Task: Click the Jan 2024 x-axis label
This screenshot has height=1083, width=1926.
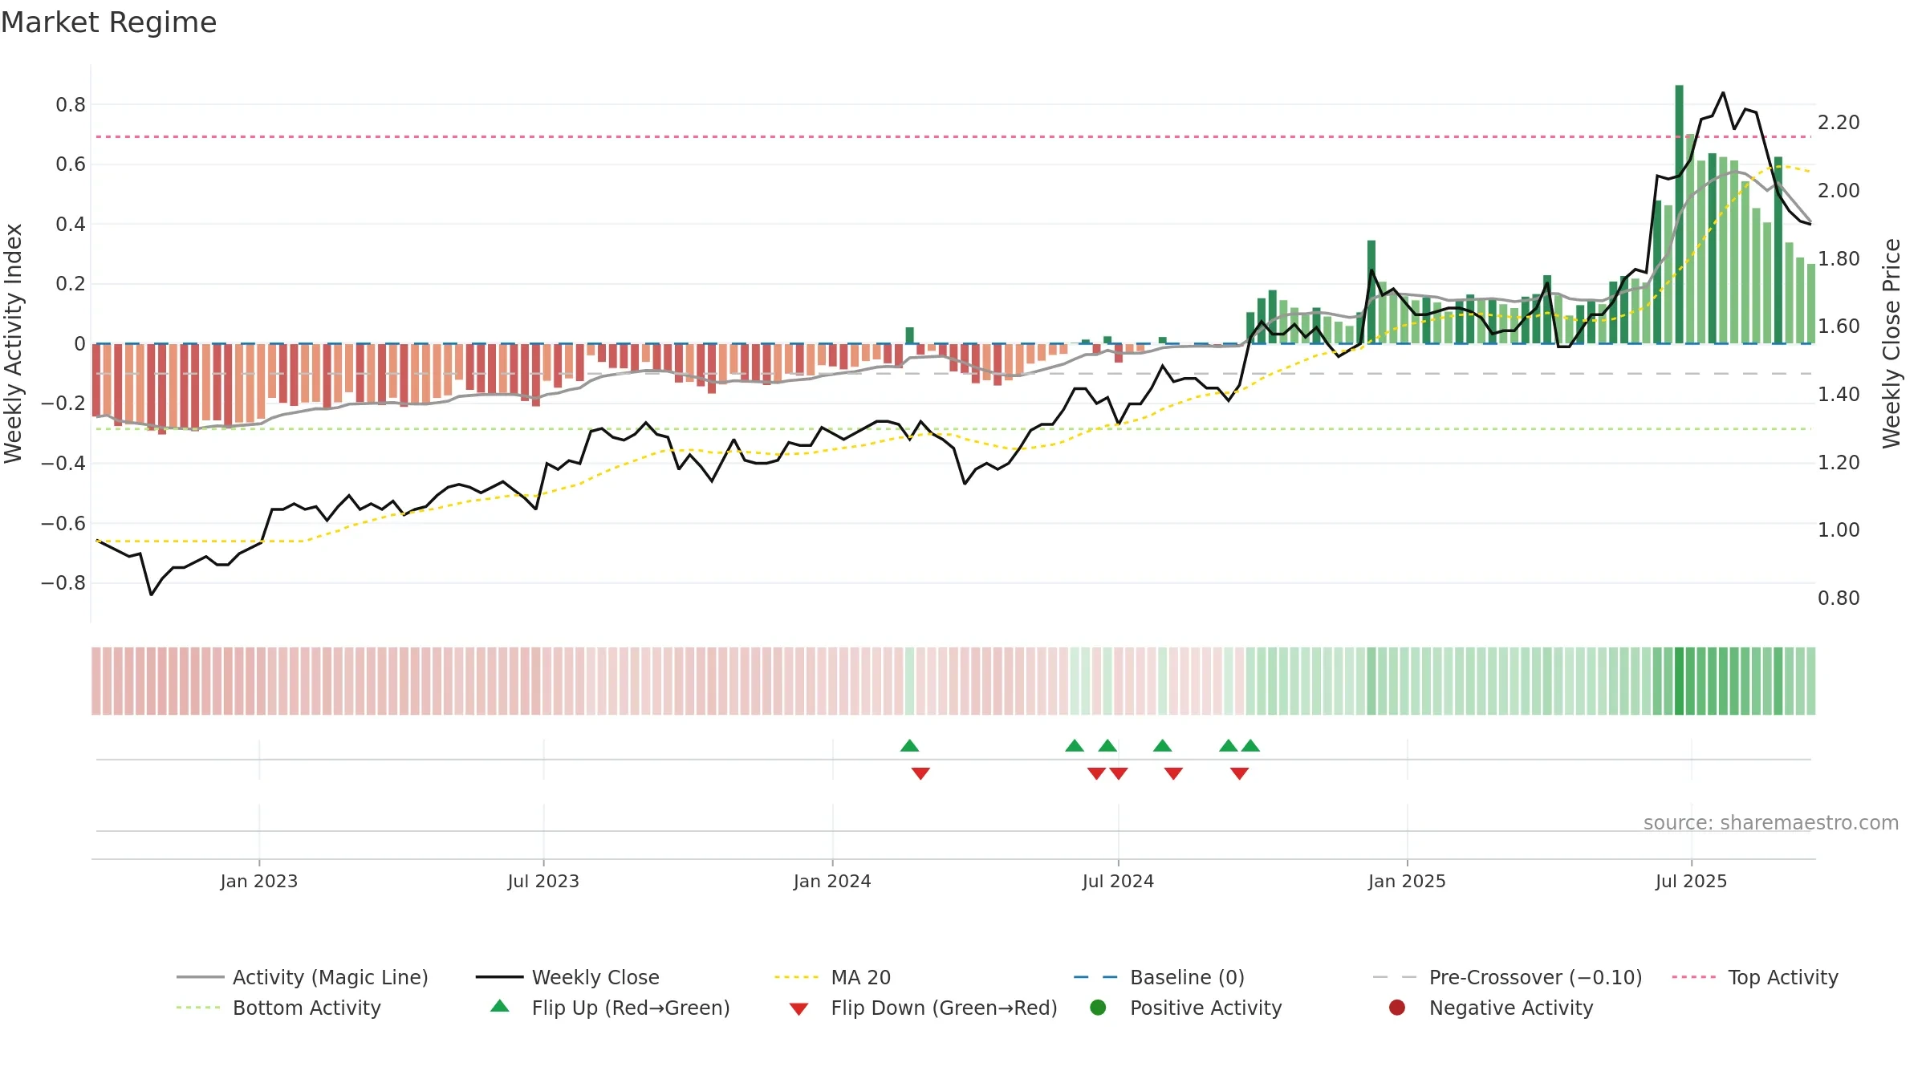Action: point(832,881)
